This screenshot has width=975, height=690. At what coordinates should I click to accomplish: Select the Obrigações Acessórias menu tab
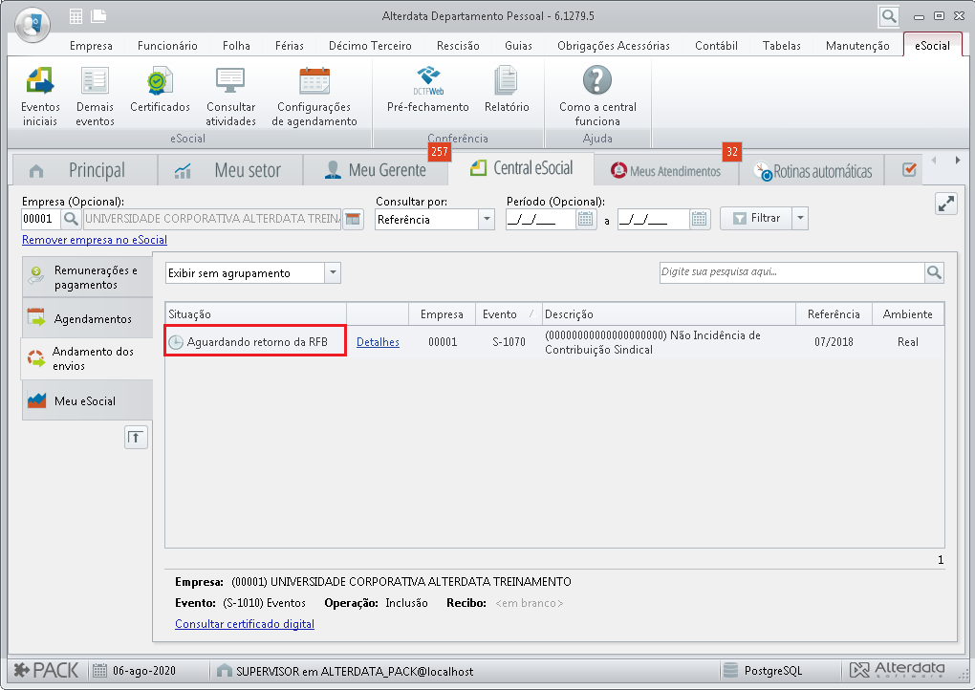(x=613, y=45)
